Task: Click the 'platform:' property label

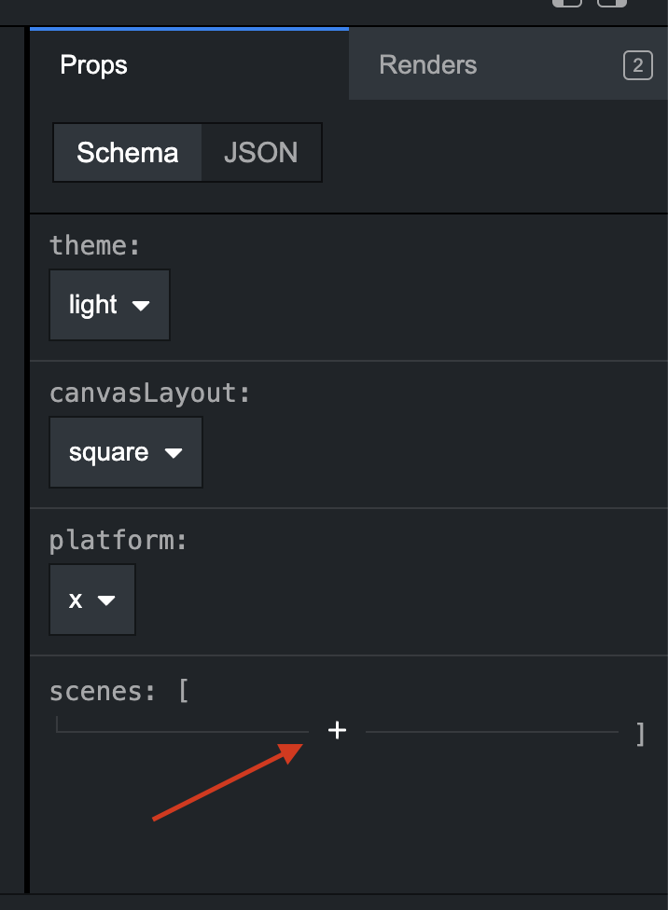Action: pyautogui.click(x=118, y=540)
